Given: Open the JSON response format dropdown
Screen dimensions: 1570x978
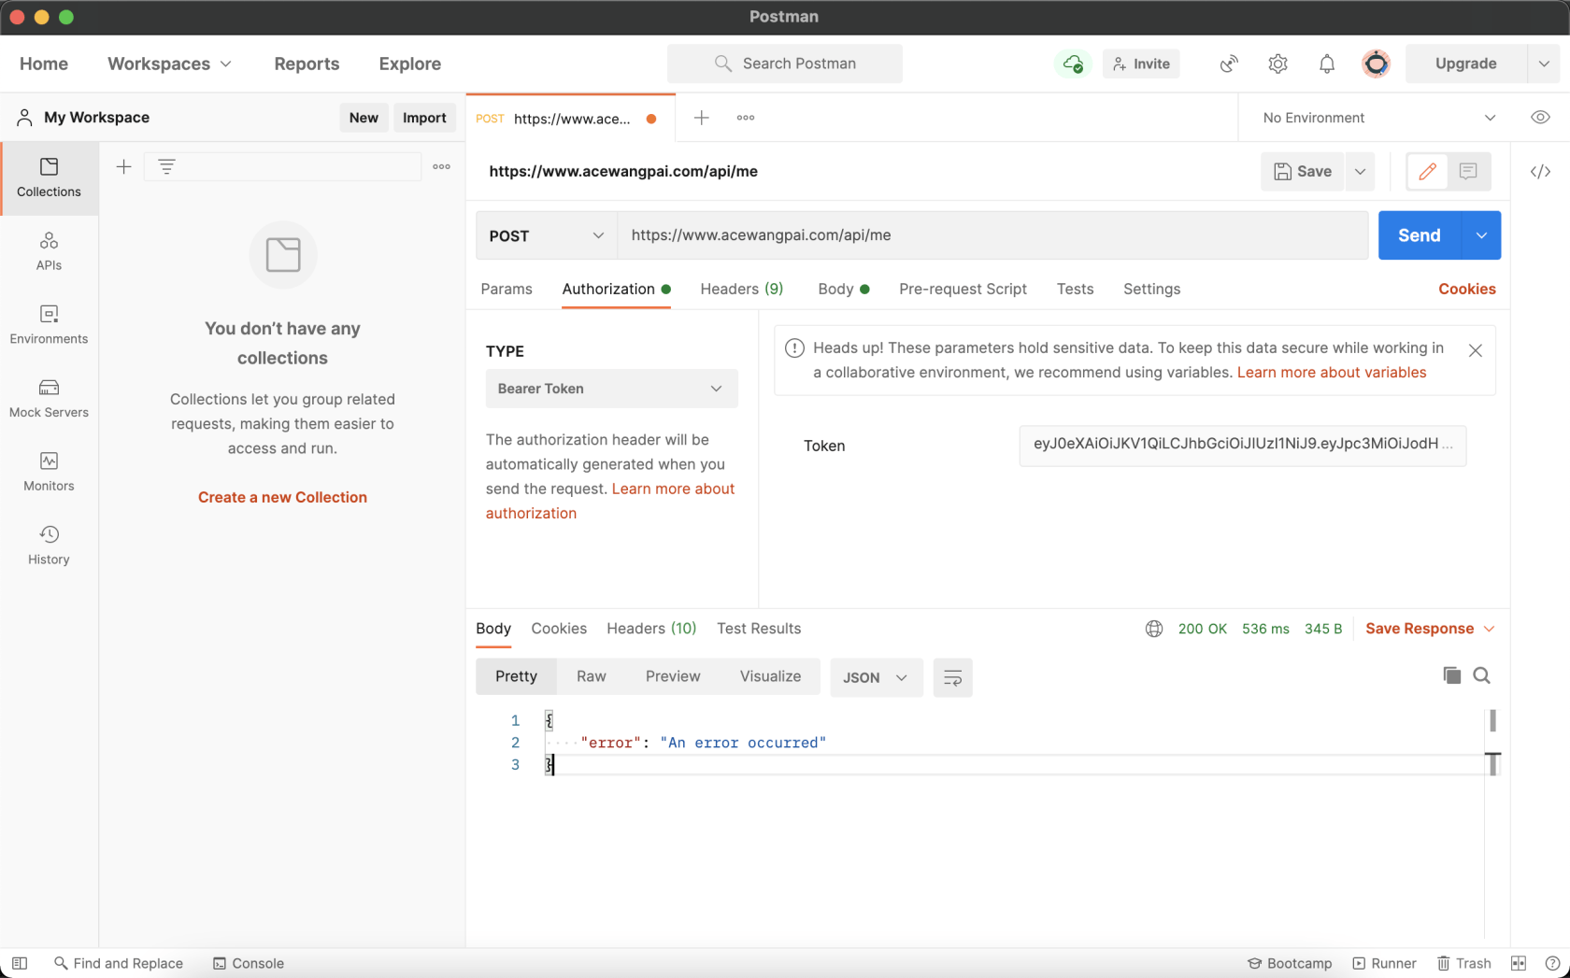Looking at the screenshot, I should [x=876, y=677].
